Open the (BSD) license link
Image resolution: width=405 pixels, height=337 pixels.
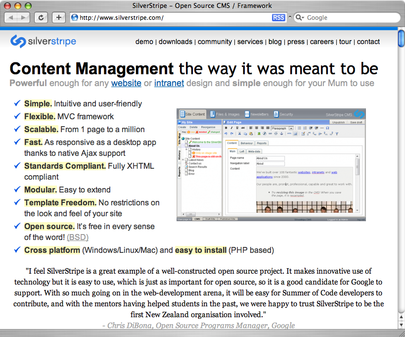pos(78,237)
